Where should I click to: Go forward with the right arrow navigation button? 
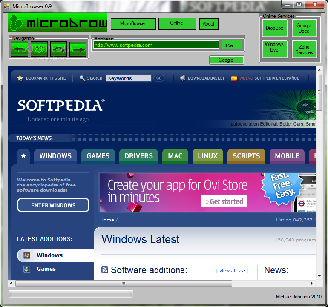[x=78, y=49]
